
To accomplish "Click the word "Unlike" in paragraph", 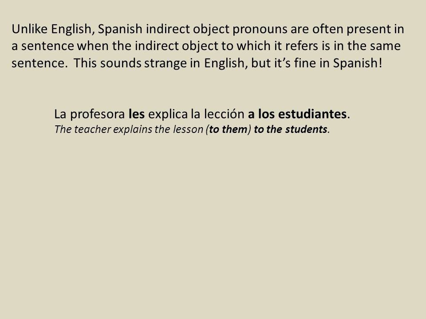I will (30, 29).
